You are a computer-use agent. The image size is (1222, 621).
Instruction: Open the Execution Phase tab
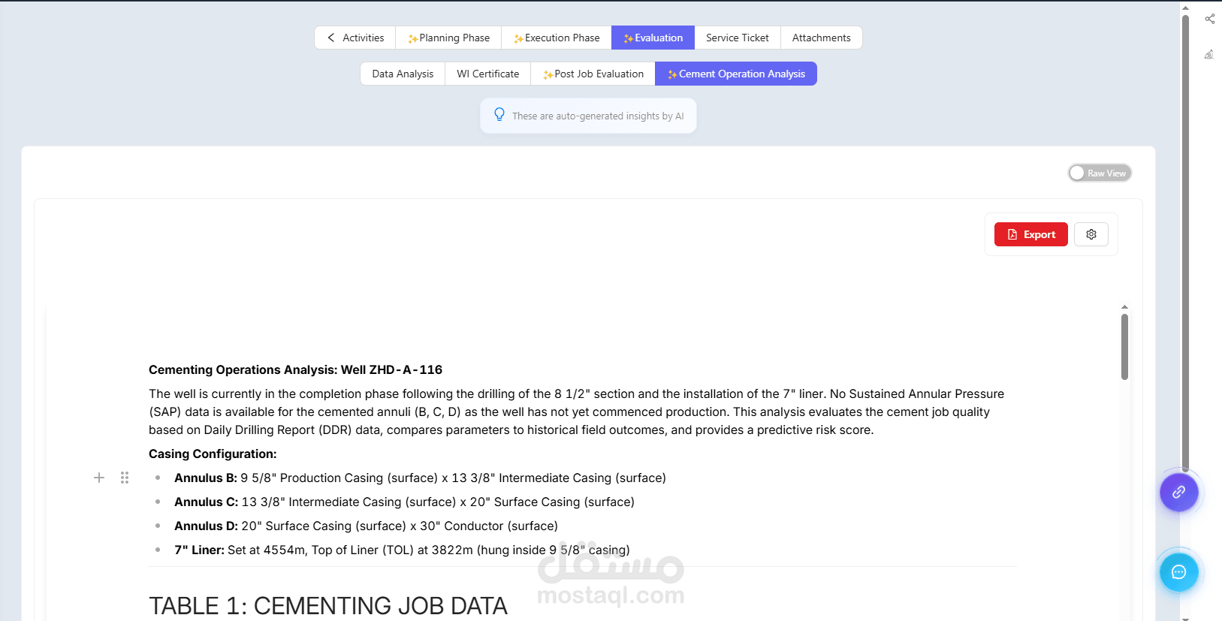pyautogui.click(x=557, y=38)
